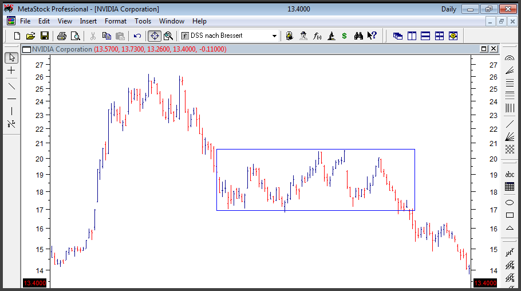Expand the indicator list arrow
The image size is (521, 291).
(274, 36)
